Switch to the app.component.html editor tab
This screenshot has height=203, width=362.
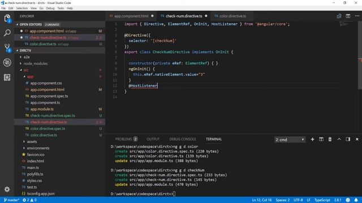(131, 16)
